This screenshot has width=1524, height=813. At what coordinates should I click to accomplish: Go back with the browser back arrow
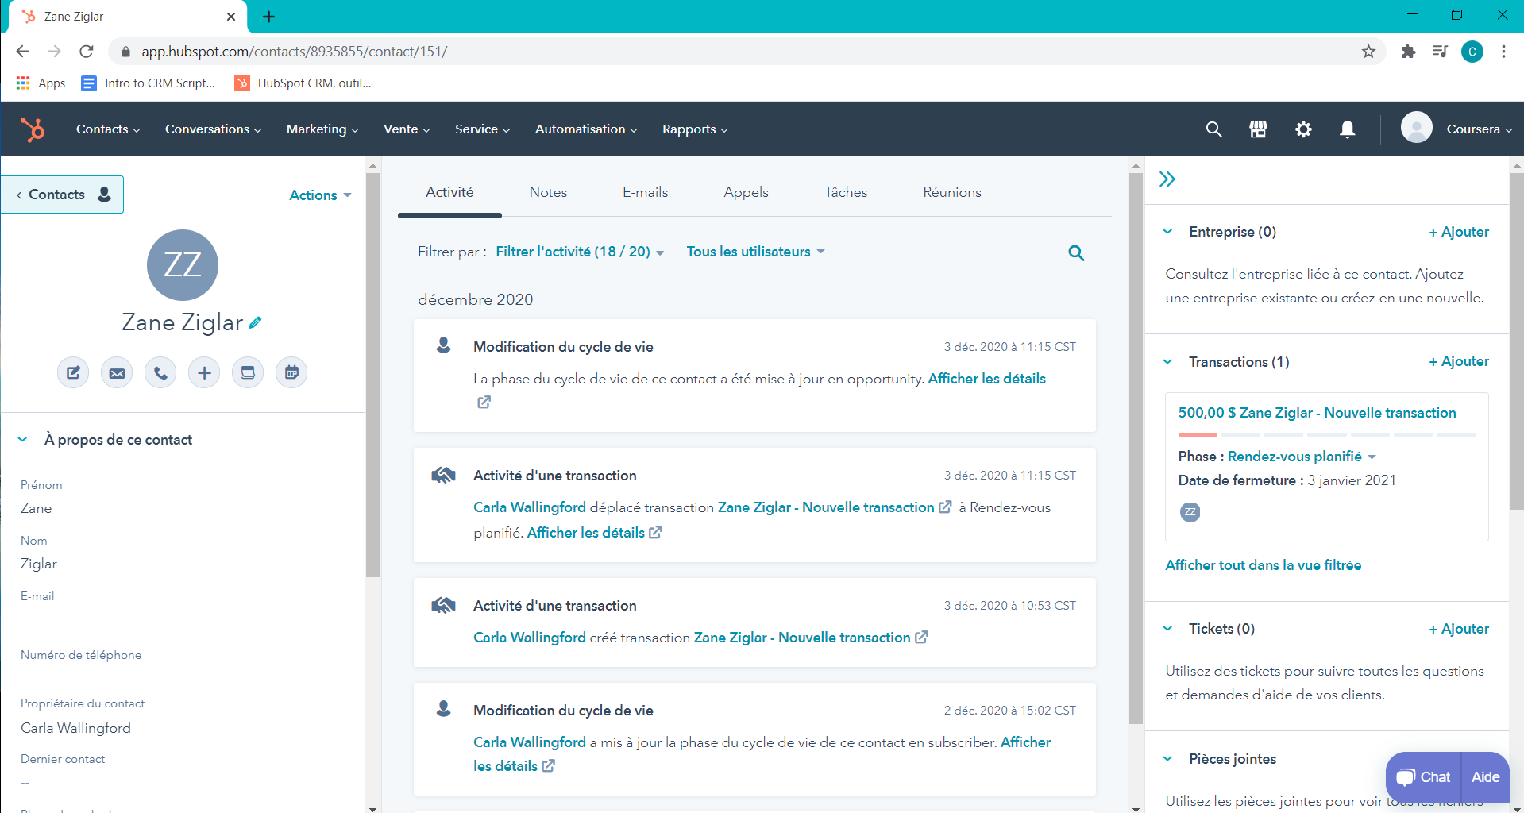pyautogui.click(x=22, y=52)
